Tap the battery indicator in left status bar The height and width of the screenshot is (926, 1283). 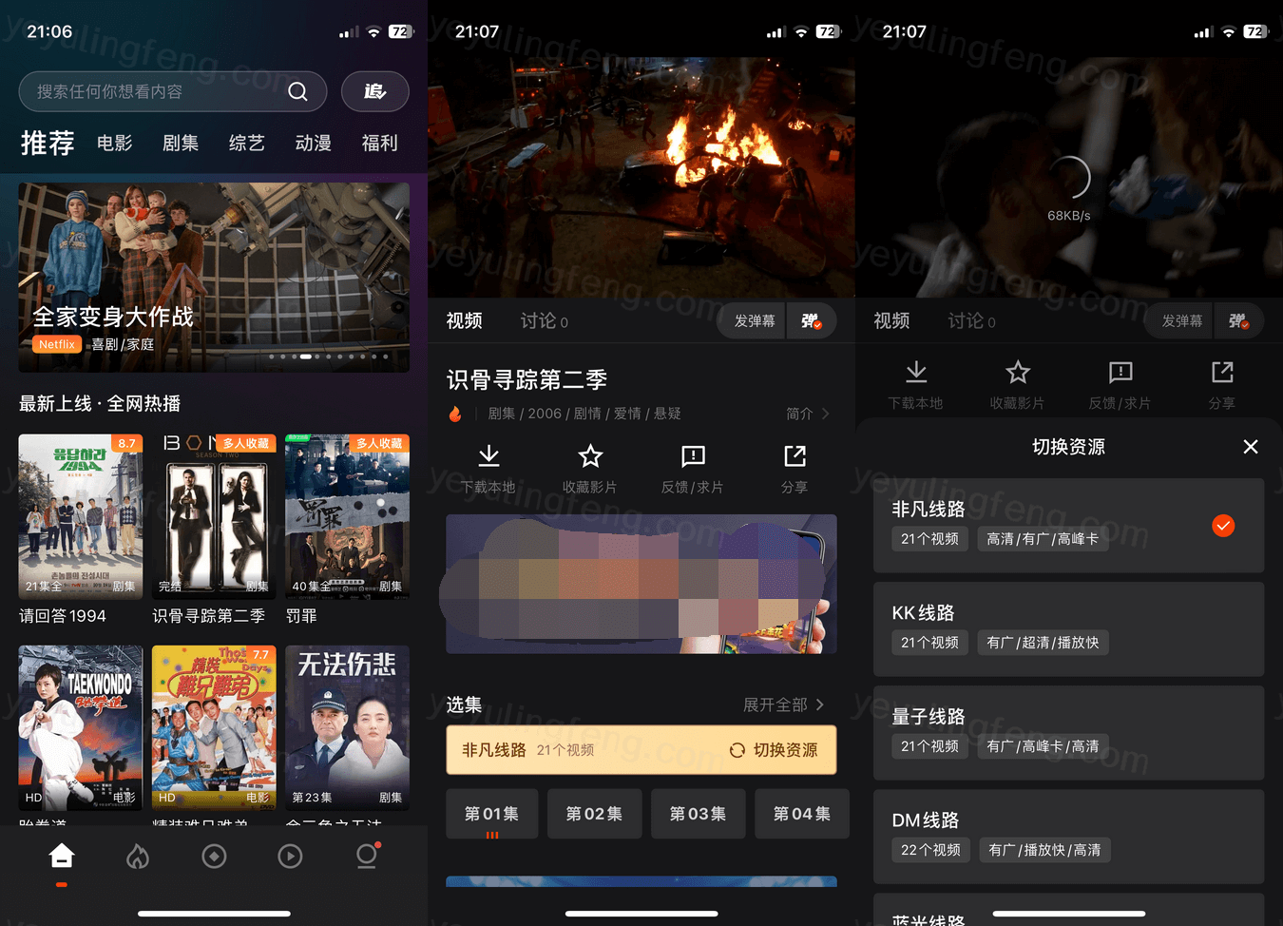click(400, 31)
